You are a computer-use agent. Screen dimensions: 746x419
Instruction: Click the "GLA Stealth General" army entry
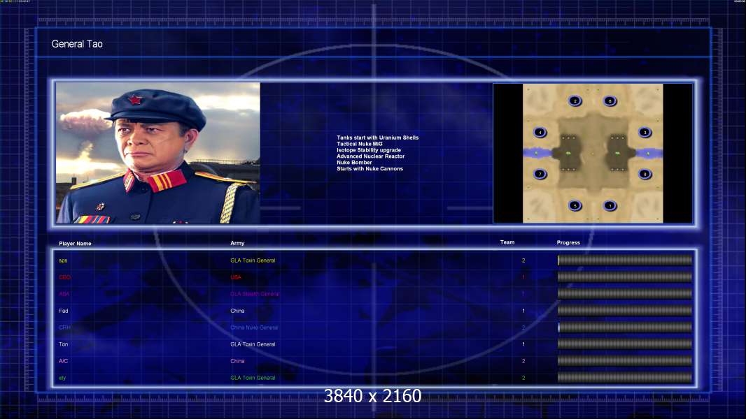pyautogui.click(x=255, y=294)
